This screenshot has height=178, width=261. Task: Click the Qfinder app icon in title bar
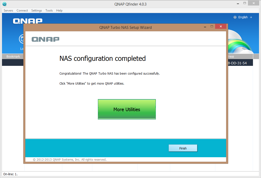(5, 4)
